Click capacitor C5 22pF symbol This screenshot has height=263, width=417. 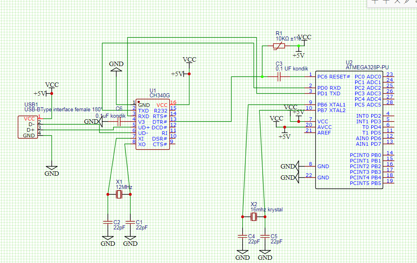tap(265, 235)
